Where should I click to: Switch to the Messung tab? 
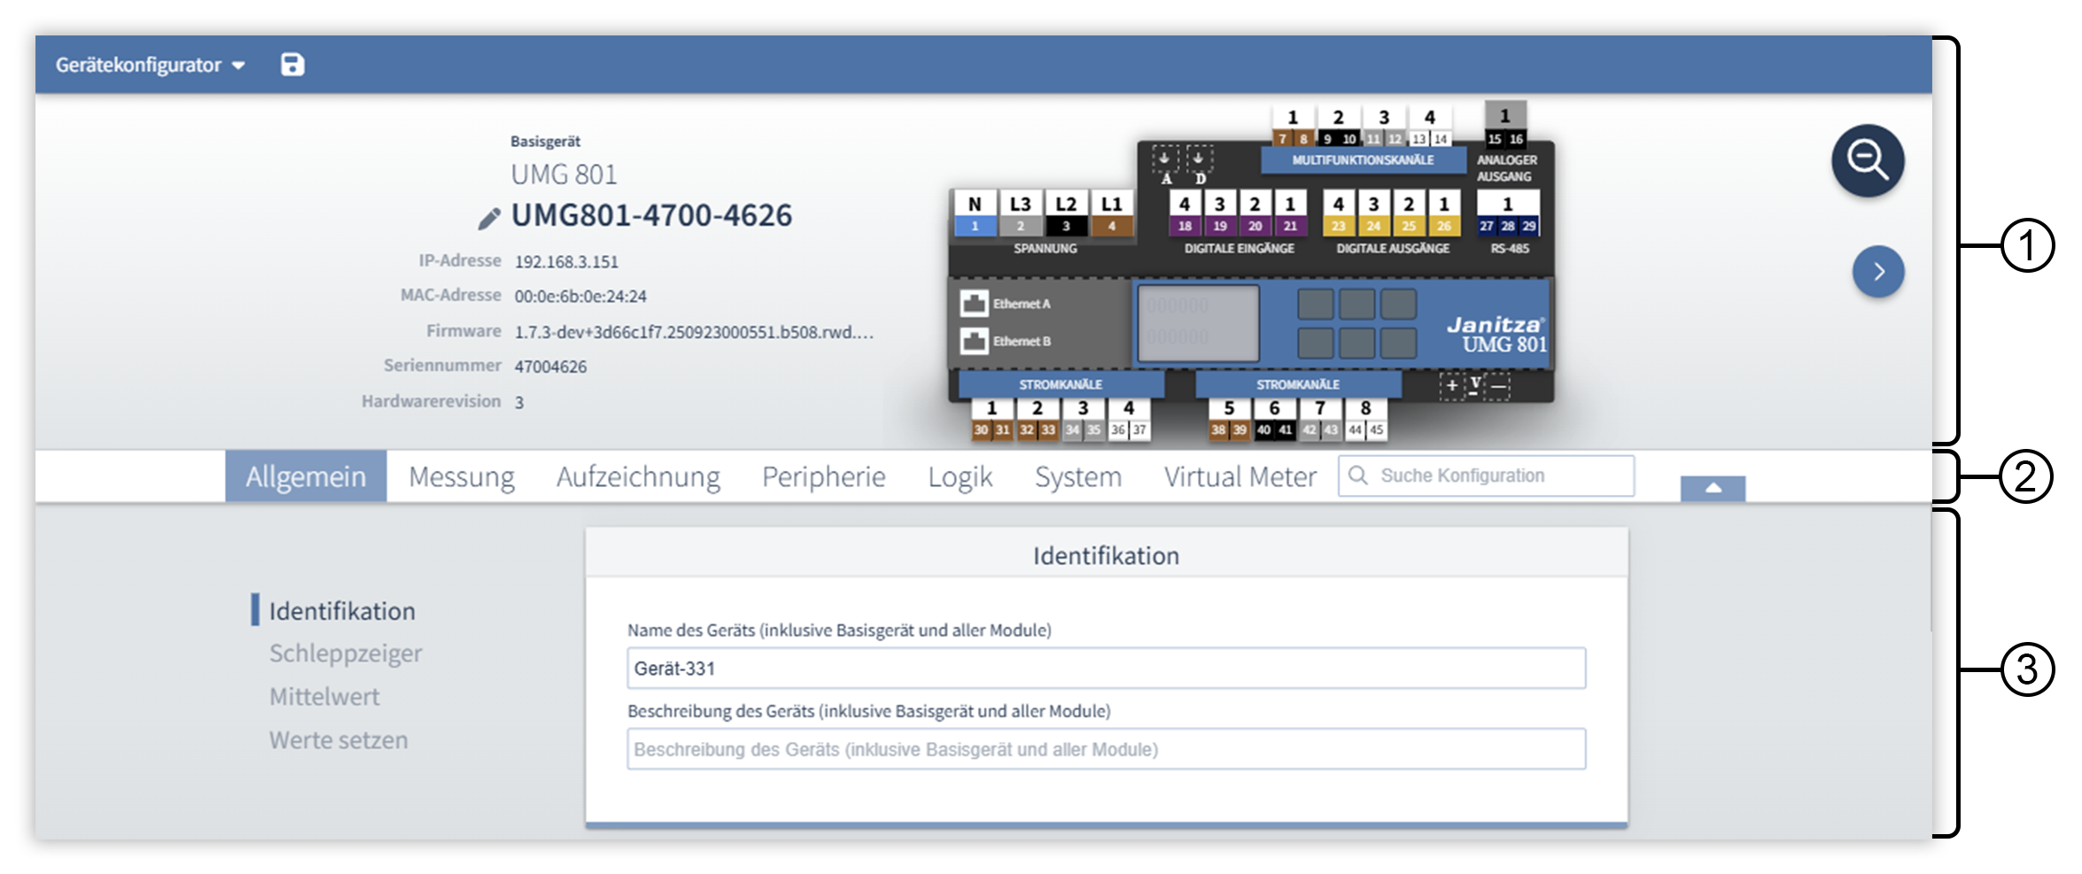click(461, 476)
